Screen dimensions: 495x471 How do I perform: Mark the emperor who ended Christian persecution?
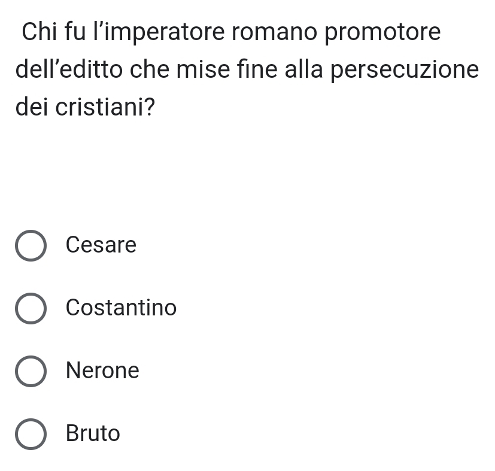(31, 308)
